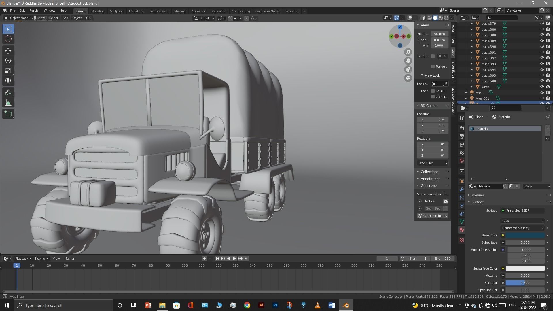553x311 pixels.
Task: Activate the Move tool
Action: pos(8,51)
